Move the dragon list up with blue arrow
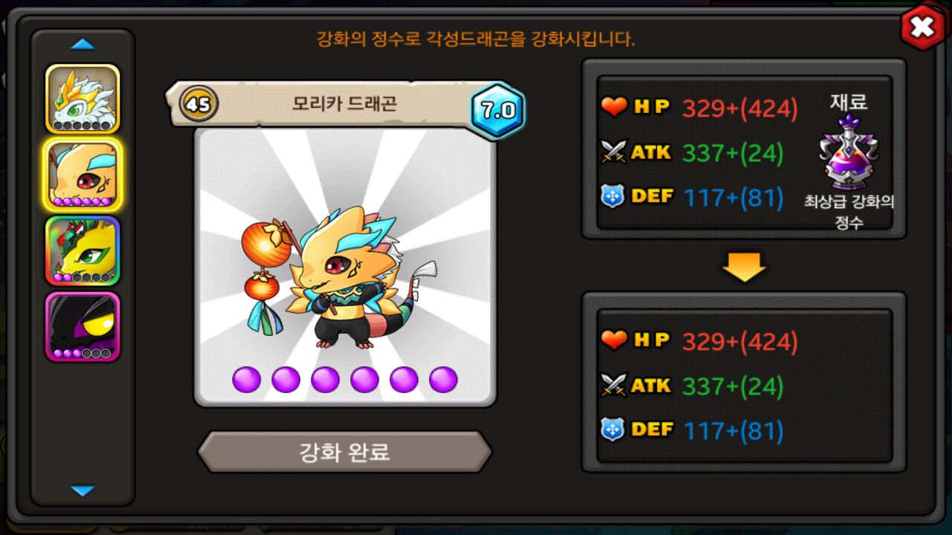This screenshot has width=952, height=535. [83, 45]
